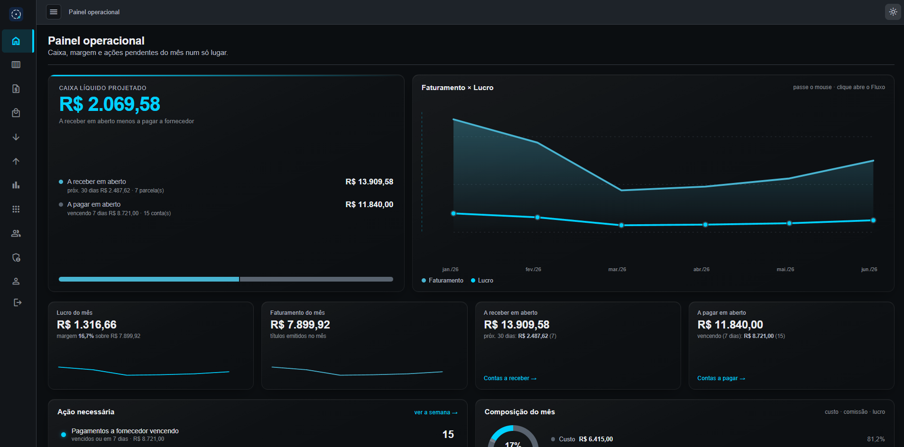This screenshot has width=904, height=447.
Task: Click the blue receivable segment of the progress bar
Action: pyautogui.click(x=149, y=279)
